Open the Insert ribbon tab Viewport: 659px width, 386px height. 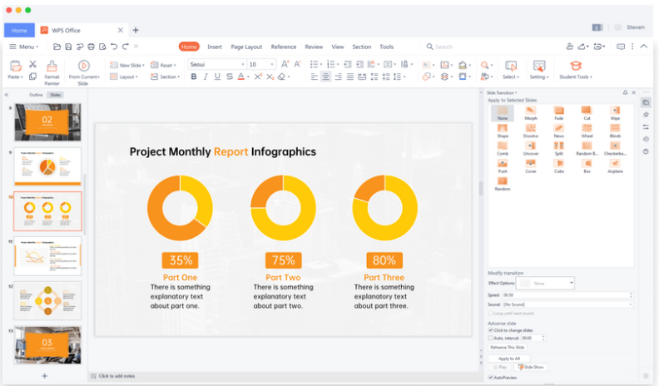coord(215,47)
